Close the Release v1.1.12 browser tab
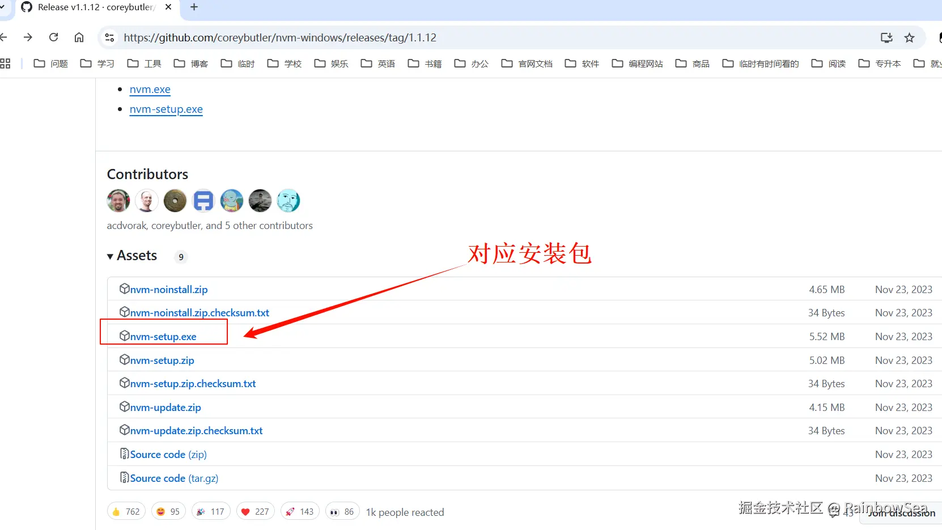Image resolution: width=942 pixels, height=530 pixels. coord(168,7)
